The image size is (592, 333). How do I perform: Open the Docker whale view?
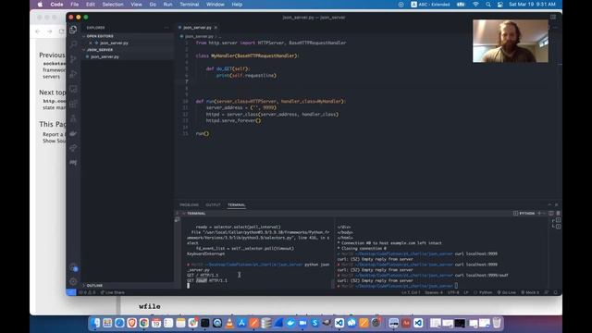[73, 133]
